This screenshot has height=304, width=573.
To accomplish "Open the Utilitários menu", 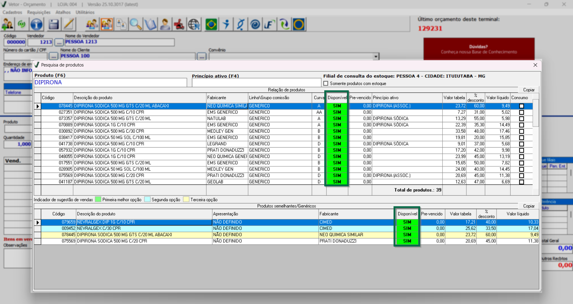I will point(85,12).
